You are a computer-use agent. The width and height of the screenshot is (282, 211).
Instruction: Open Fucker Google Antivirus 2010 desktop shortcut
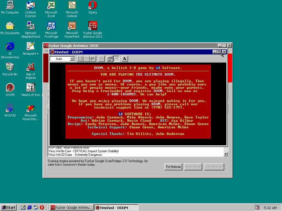pyautogui.click(x=93, y=30)
